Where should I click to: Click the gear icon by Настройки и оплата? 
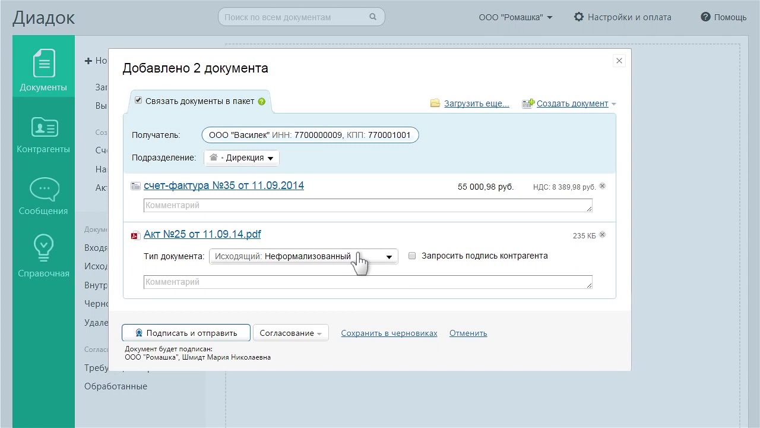(x=579, y=17)
